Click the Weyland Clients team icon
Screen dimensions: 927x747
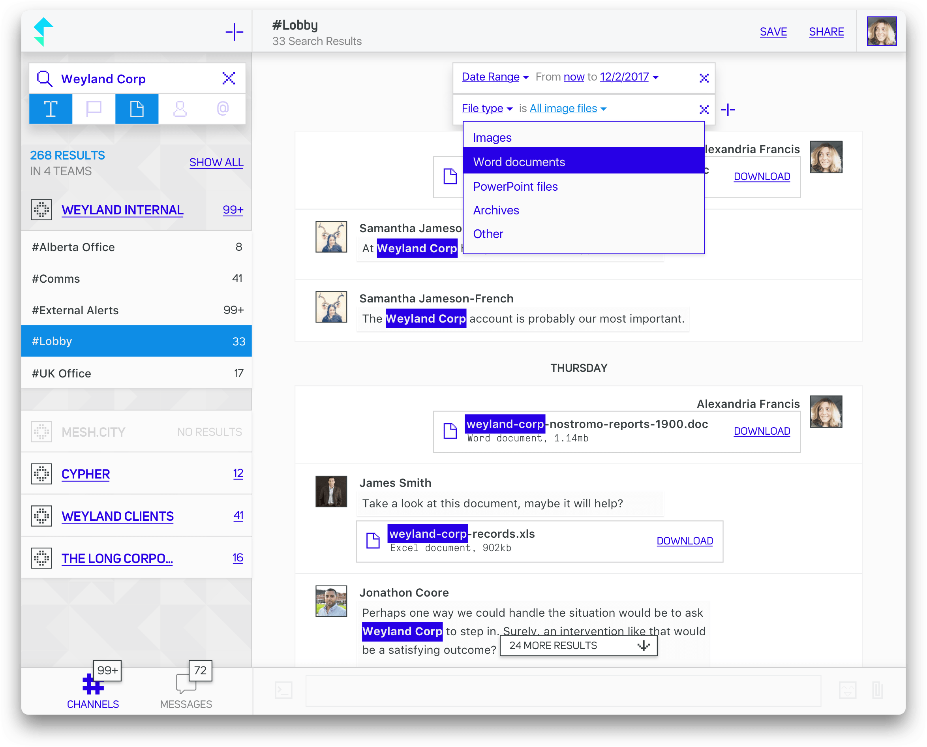(41, 516)
